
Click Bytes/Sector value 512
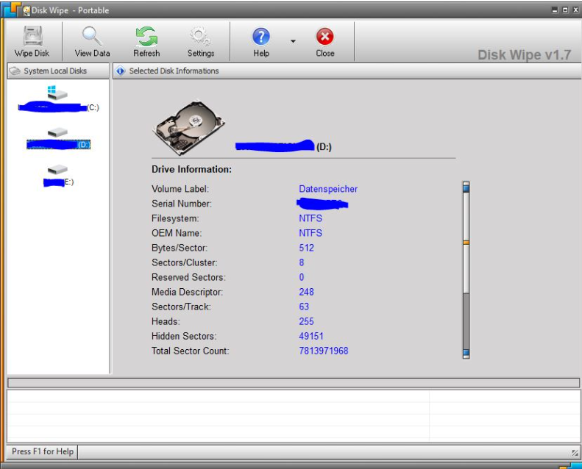coord(306,248)
